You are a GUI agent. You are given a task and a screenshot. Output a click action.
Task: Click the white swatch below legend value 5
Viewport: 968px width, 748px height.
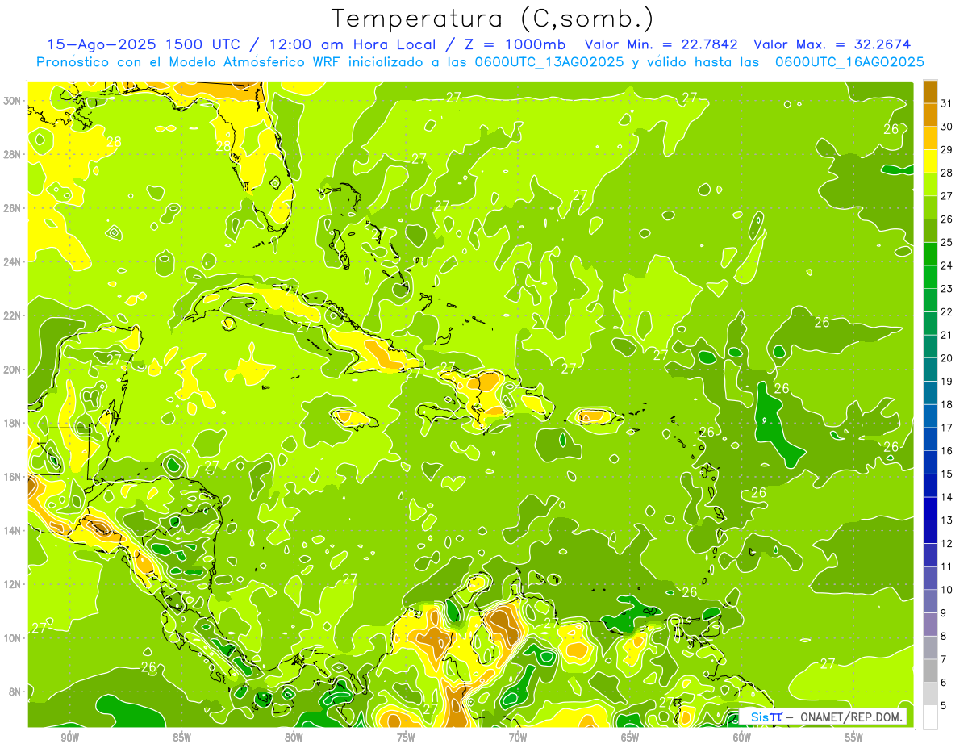tap(930, 717)
